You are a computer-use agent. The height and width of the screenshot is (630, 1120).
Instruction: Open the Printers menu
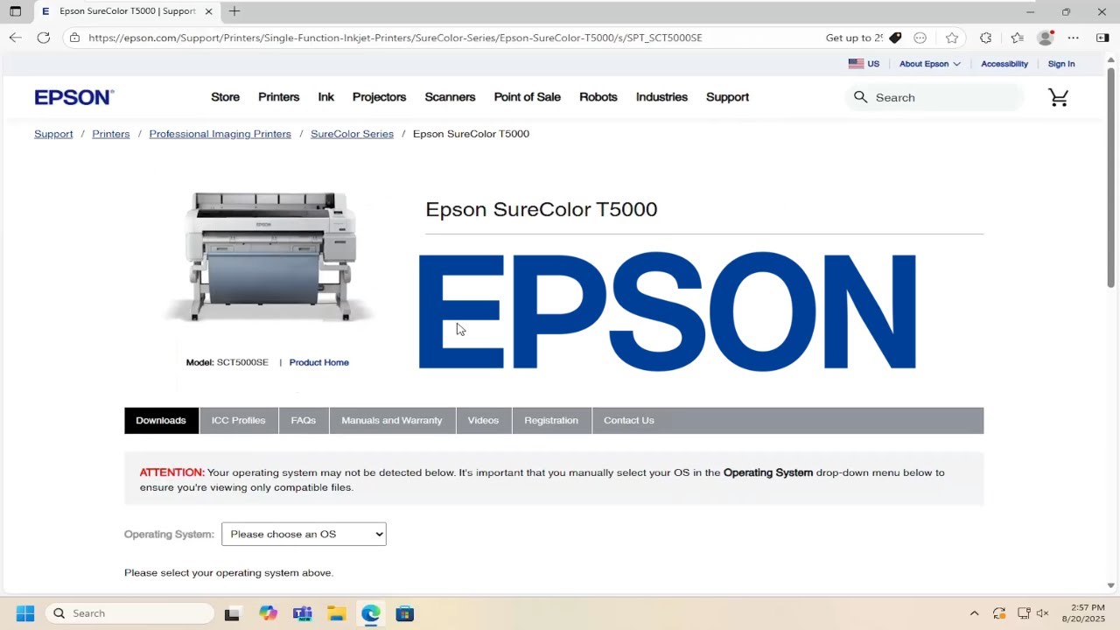278,97
